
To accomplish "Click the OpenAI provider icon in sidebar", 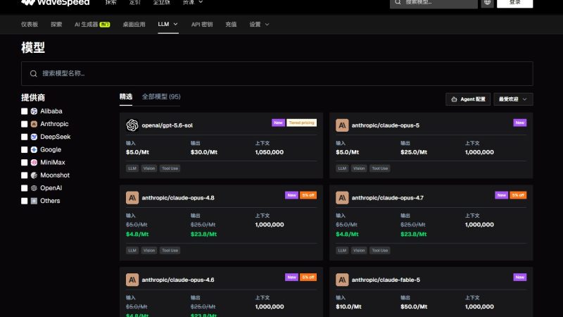I will coord(34,188).
